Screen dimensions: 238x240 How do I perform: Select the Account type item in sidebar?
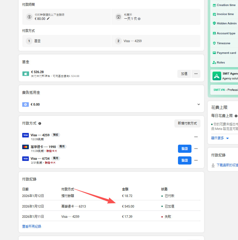pos(226,33)
